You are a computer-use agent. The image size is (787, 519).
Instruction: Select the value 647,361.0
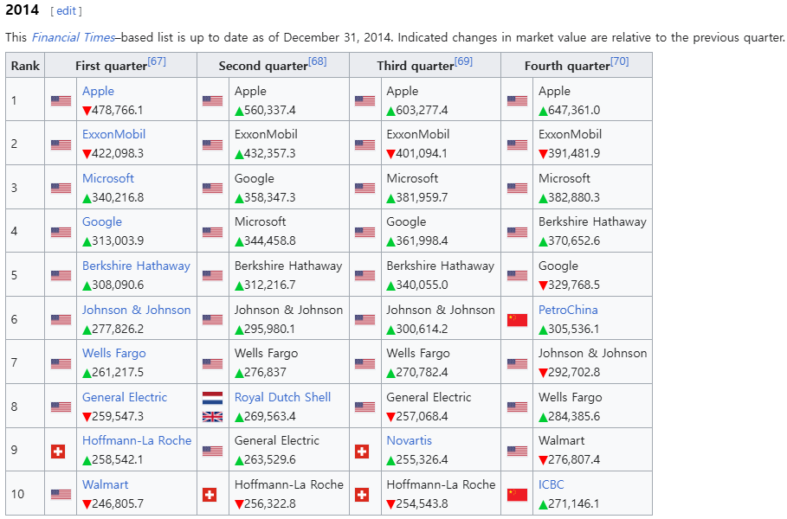click(x=574, y=111)
